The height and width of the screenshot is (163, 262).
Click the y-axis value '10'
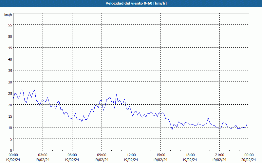pos(10,128)
